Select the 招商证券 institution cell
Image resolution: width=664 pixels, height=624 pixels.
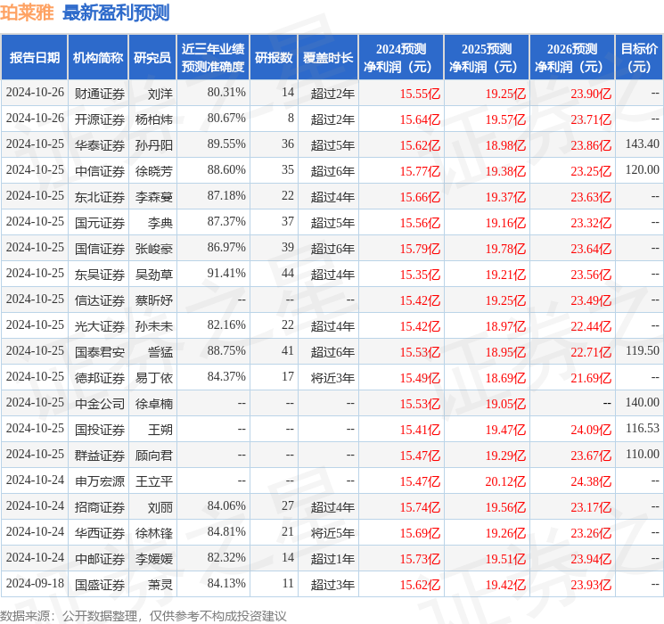100,507
